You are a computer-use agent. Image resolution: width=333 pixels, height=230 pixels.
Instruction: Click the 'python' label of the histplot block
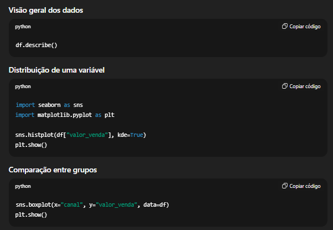coord(23,86)
